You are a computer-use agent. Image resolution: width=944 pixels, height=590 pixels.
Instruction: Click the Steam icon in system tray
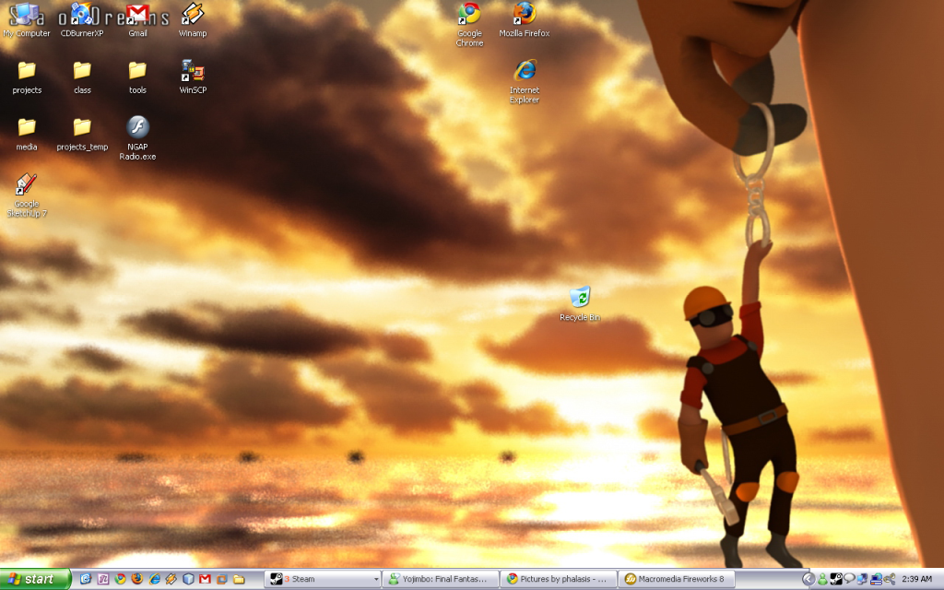[835, 579]
